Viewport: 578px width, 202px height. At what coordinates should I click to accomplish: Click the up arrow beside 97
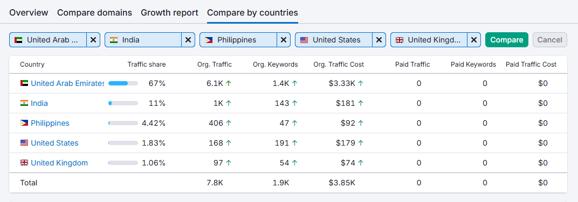tap(229, 163)
